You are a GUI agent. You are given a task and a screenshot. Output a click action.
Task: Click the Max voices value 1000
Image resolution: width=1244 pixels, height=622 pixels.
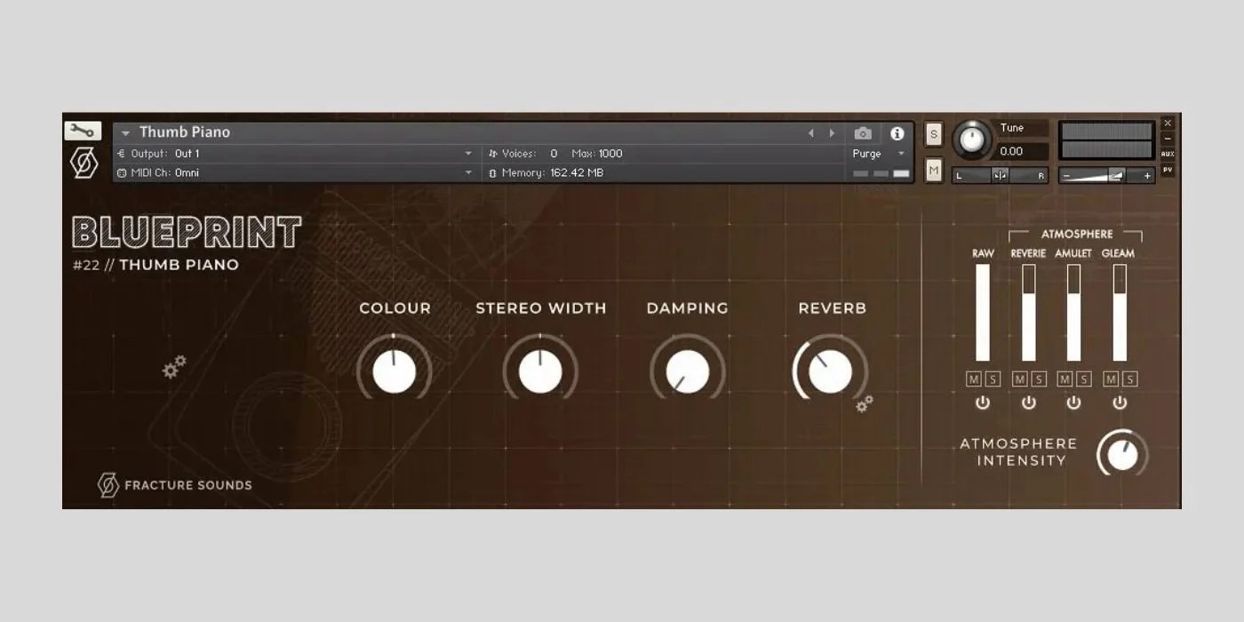[x=610, y=154]
